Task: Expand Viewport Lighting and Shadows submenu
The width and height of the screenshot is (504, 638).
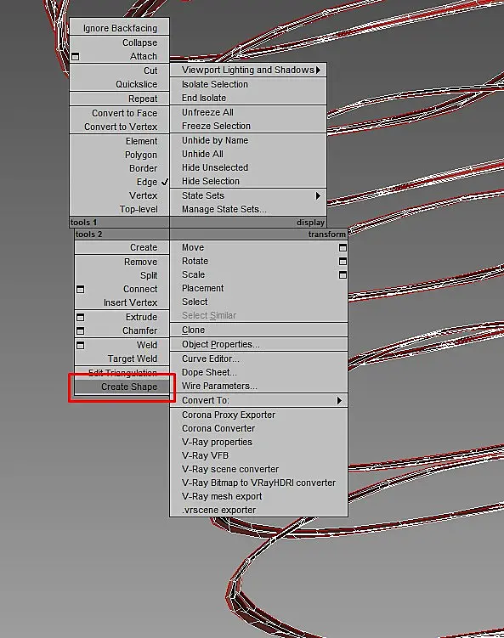Action: pos(248,70)
